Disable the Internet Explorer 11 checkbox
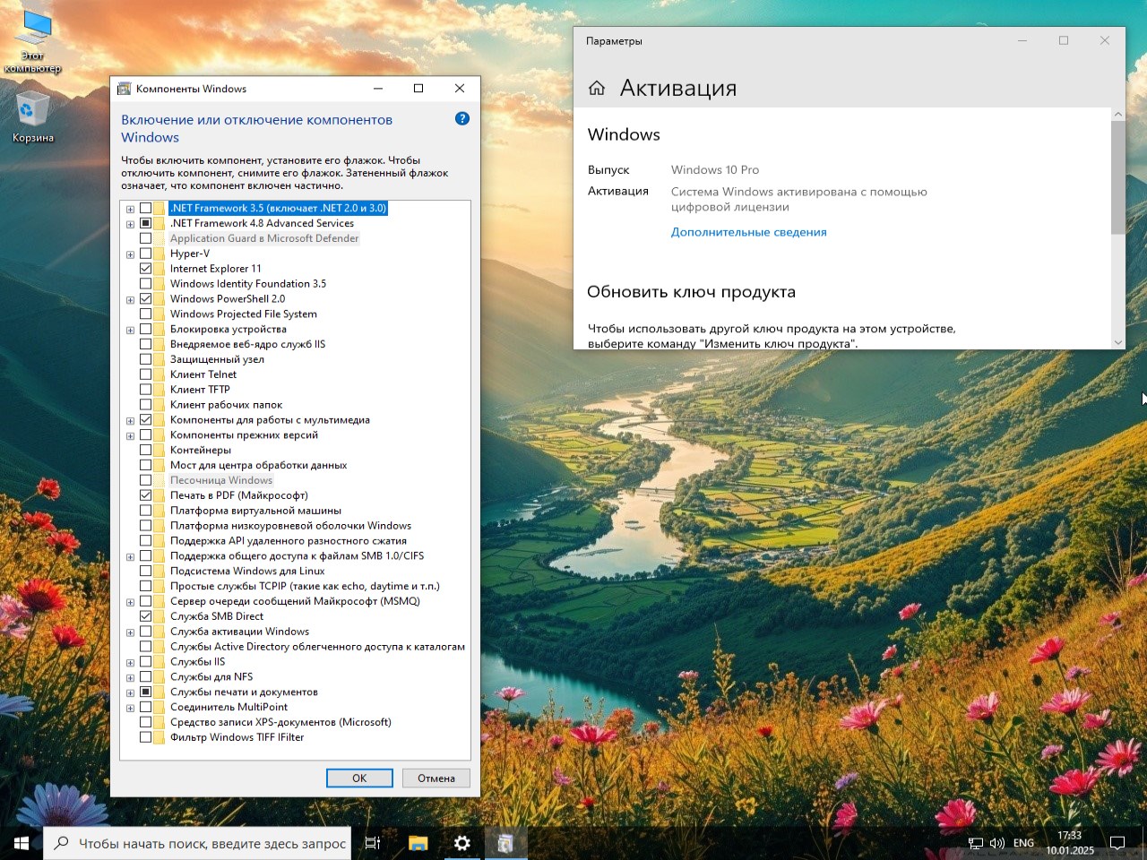 pyautogui.click(x=147, y=268)
